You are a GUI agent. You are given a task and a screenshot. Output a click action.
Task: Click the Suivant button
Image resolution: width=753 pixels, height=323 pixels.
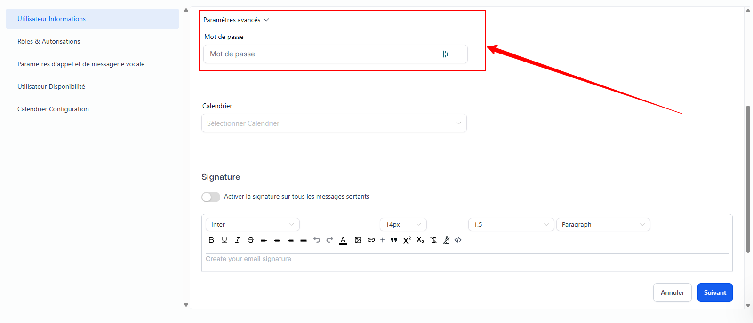pyautogui.click(x=714, y=292)
